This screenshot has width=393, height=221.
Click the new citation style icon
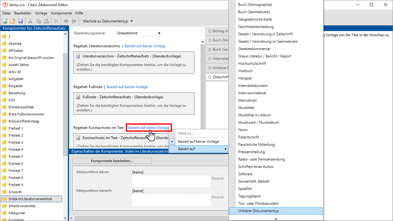pos(5,21)
